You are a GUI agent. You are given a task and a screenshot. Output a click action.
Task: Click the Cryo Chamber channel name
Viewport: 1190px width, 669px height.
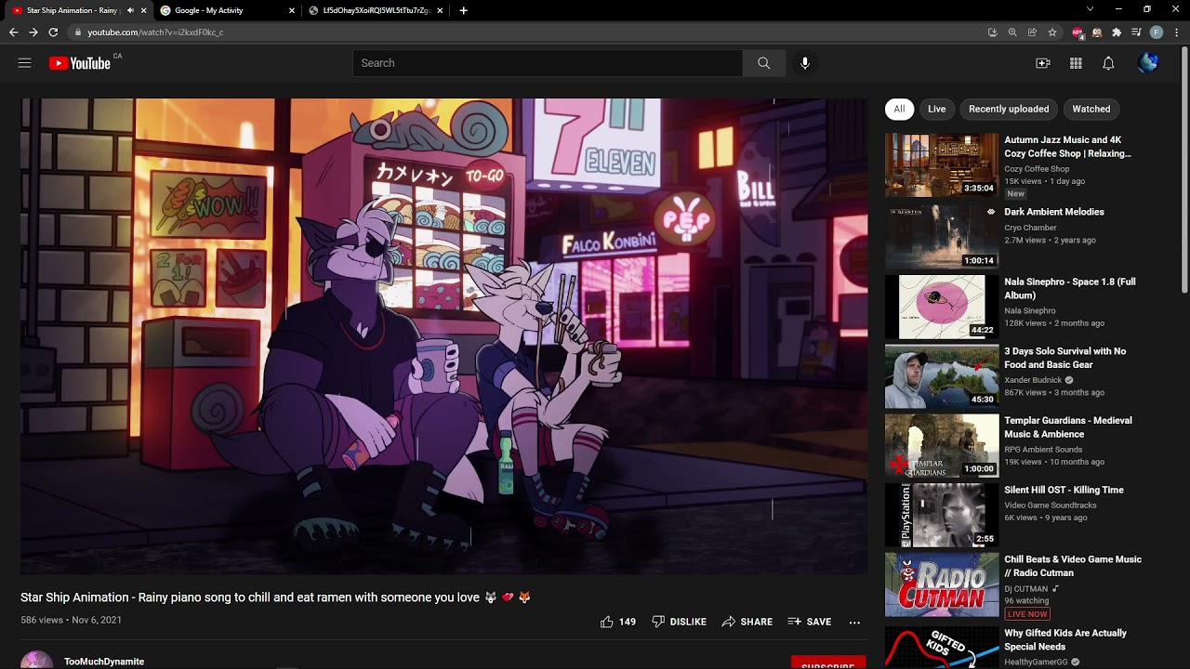pos(1030,227)
